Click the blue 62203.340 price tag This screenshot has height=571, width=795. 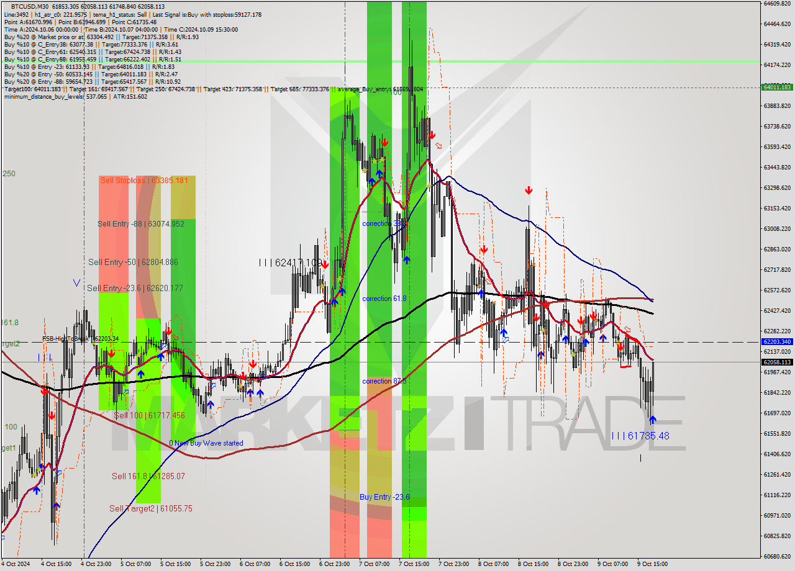[777, 342]
